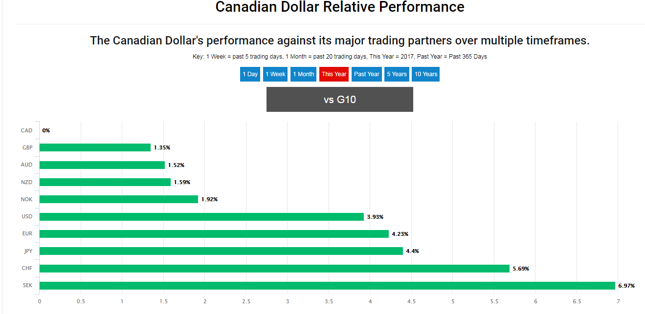
Task: Select the 1 Day timeframe button
Action: [250, 74]
